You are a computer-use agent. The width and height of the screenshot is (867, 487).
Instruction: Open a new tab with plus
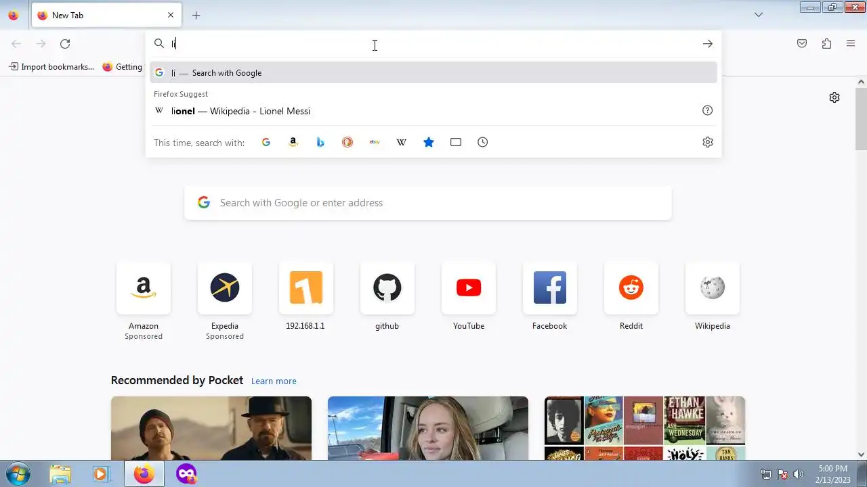pyautogui.click(x=196, y=15)
